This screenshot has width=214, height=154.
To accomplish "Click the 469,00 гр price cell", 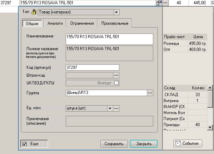I will point(197,49).
